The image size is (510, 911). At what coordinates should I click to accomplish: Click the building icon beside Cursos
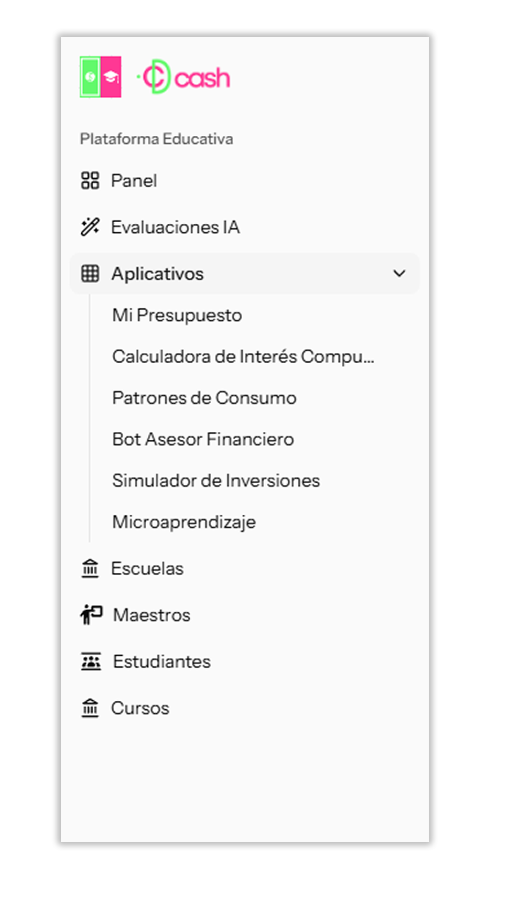[91, 708]
